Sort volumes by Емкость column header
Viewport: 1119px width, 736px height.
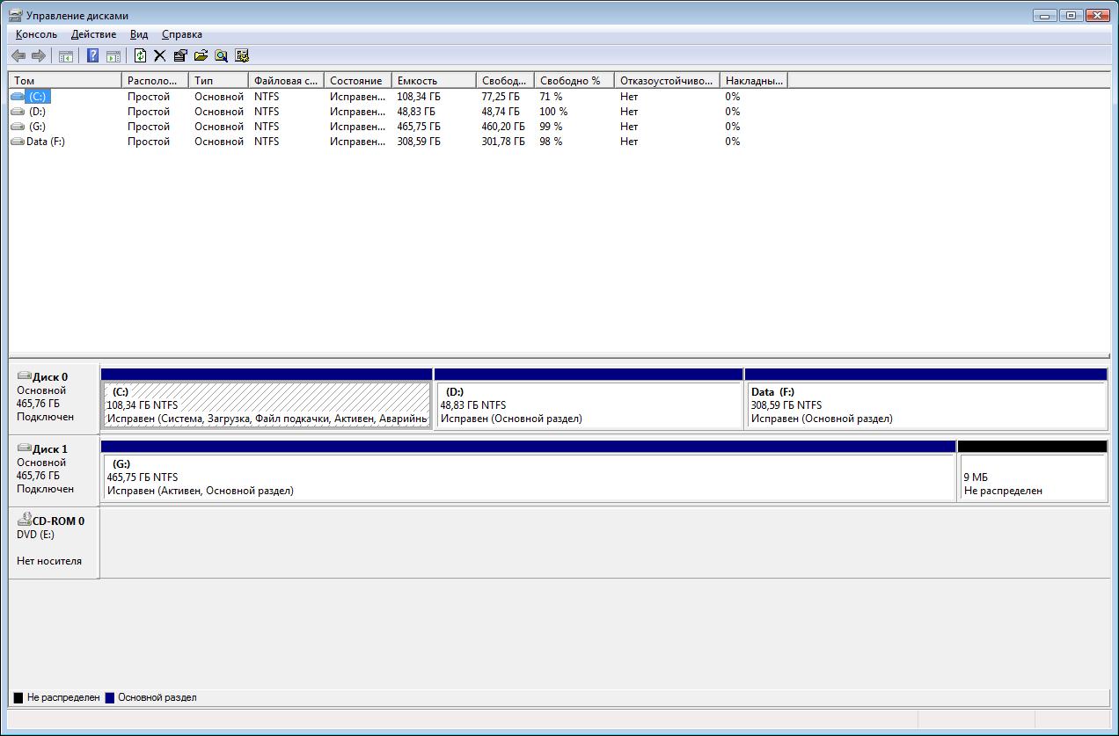pyautogui.click(x=433, y=80)
